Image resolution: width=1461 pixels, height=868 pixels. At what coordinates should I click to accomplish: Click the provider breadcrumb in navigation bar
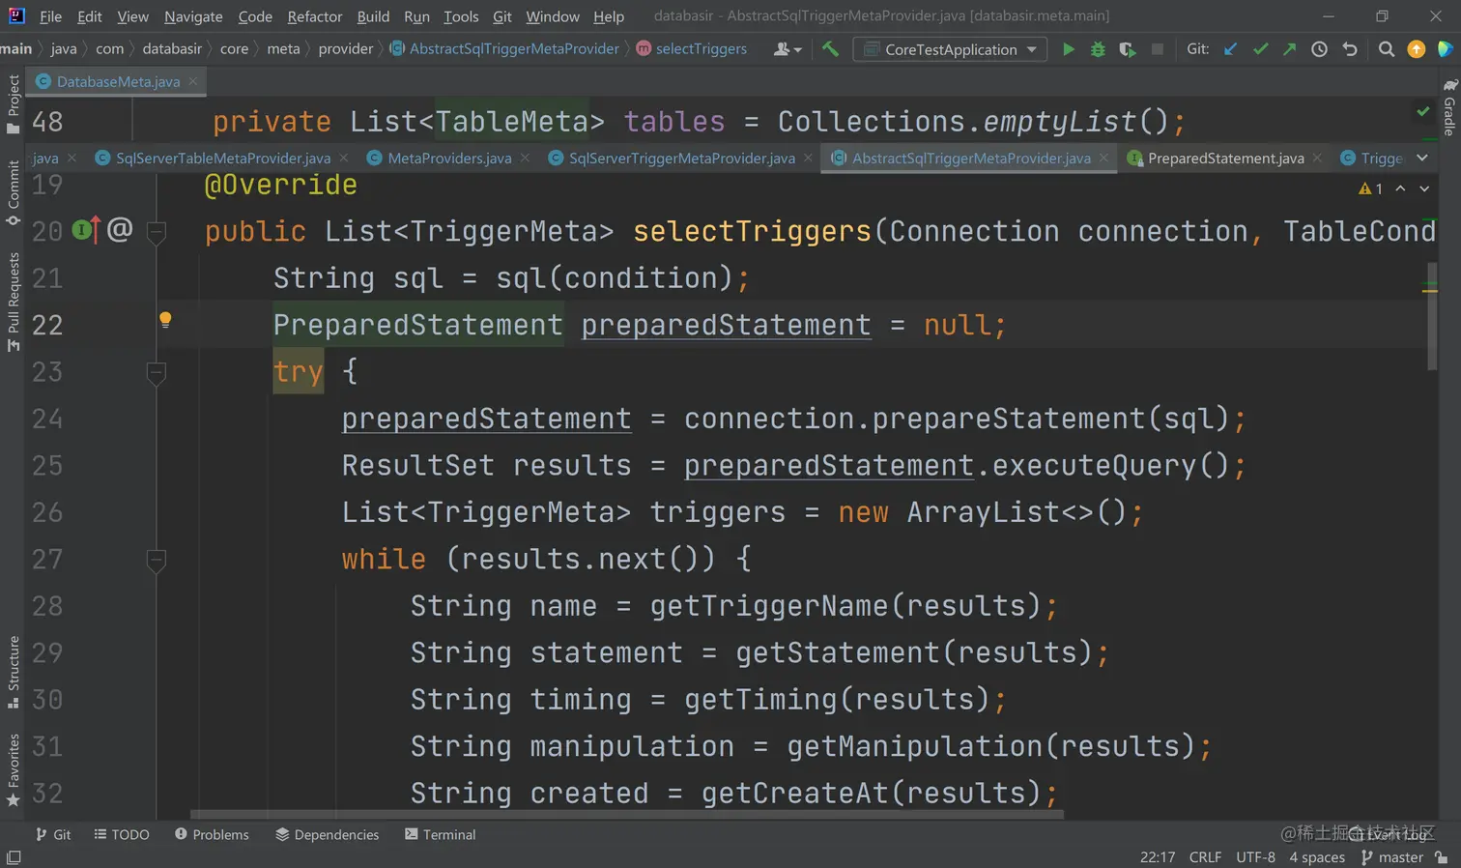pos(345,48)
